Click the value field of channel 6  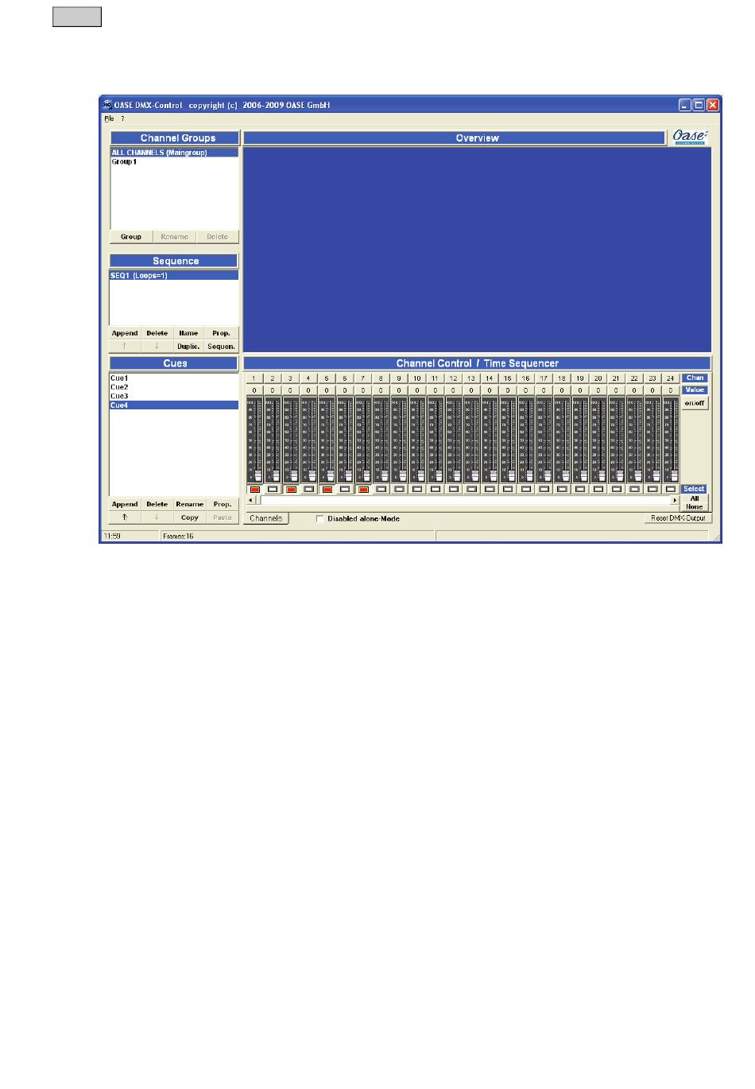(x=345, y=390)
